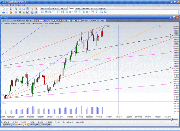
Task: Click the P squares tool with underscore
Action: pyautogui.click(x=101, y=12)
